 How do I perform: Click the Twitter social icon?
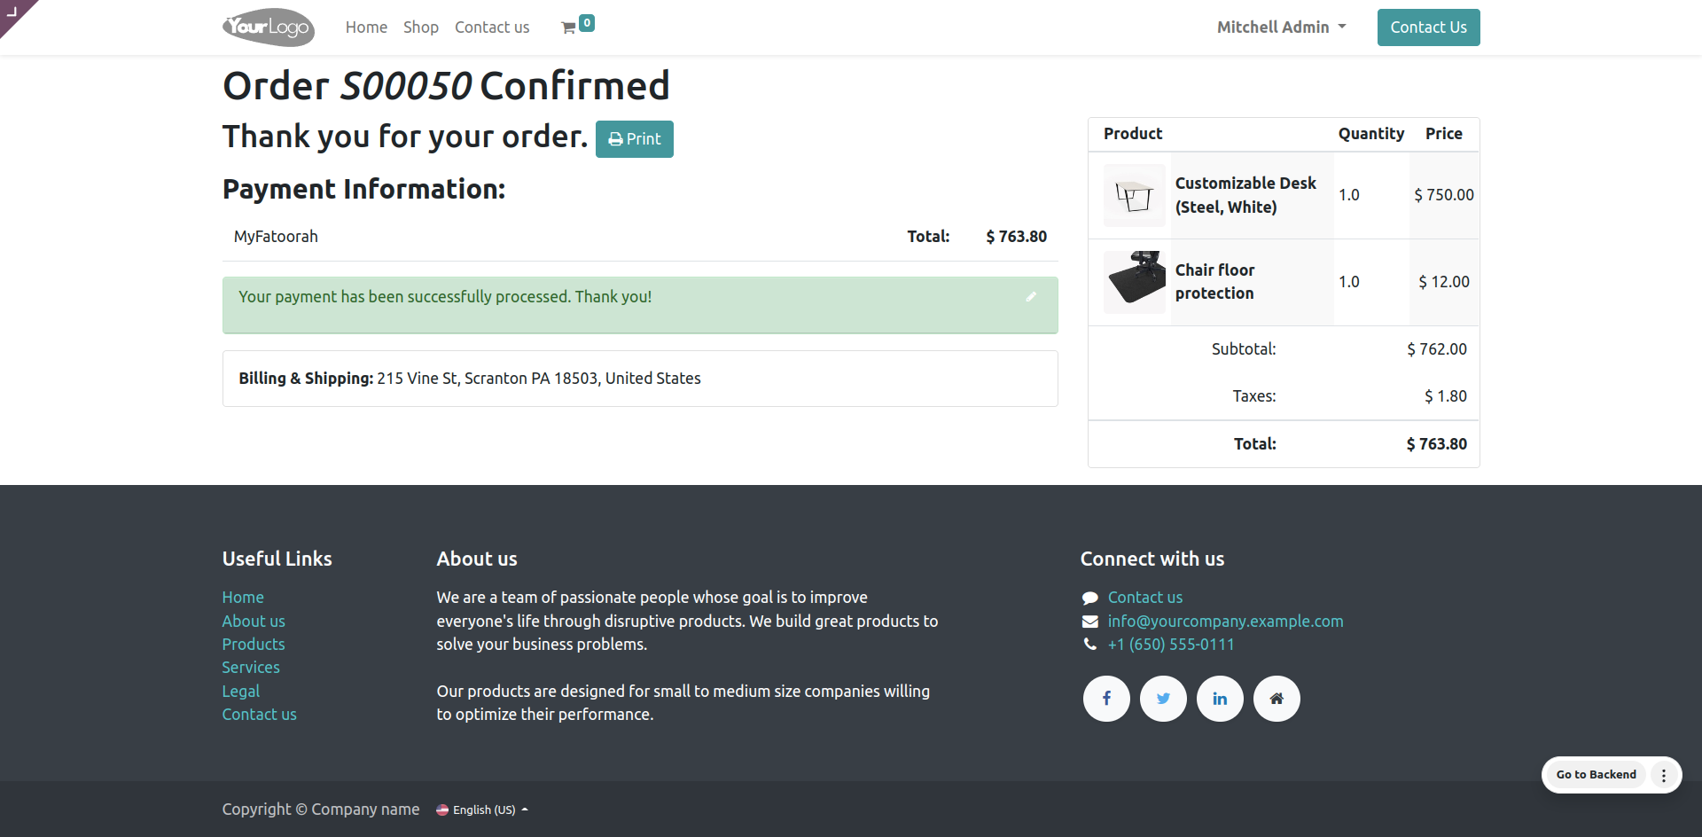click(1163, 699)
